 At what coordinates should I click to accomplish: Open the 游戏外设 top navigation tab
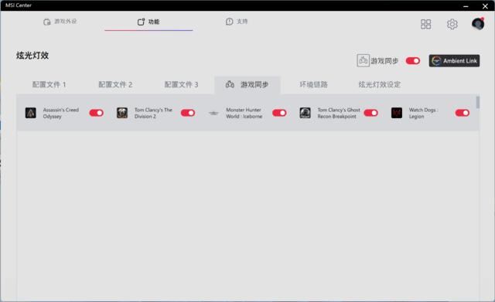pyautogui.click(x=60, y=22)
